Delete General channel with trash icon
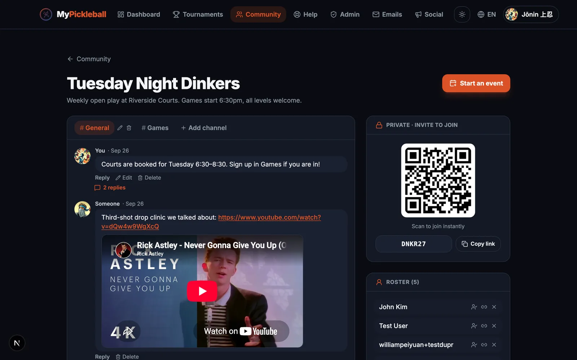Screen dimensions: 577x360 click(x=129, y=128)
